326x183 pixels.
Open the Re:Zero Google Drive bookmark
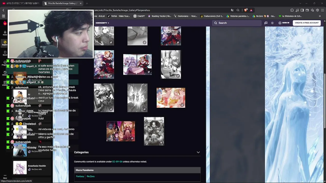[x=264, y=16]
